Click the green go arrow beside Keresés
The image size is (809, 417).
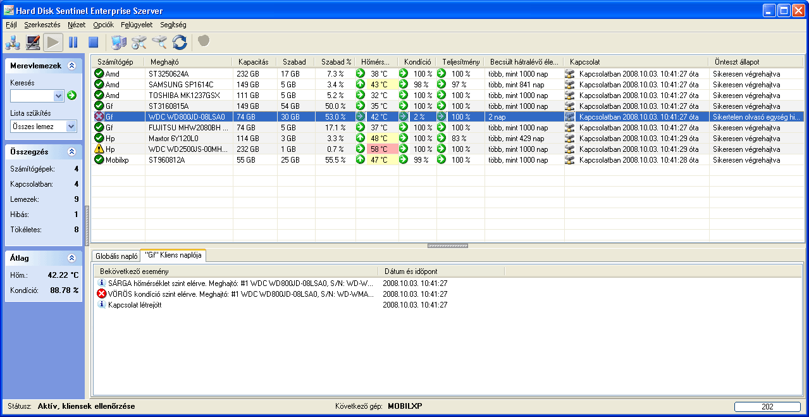click(x=71, y=96)
